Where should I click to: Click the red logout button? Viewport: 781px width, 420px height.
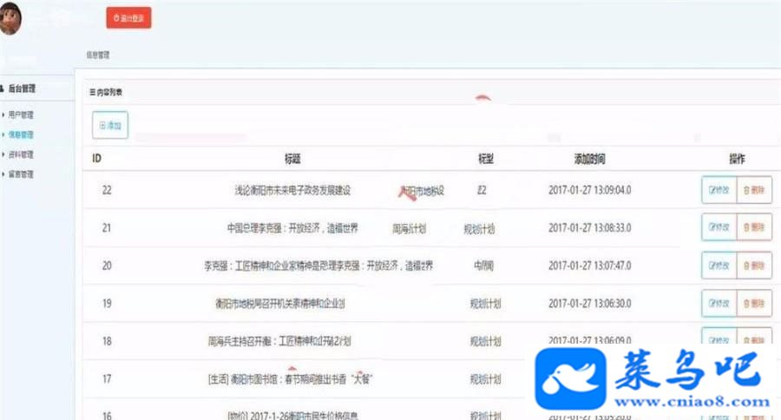(x=128, y=18)
